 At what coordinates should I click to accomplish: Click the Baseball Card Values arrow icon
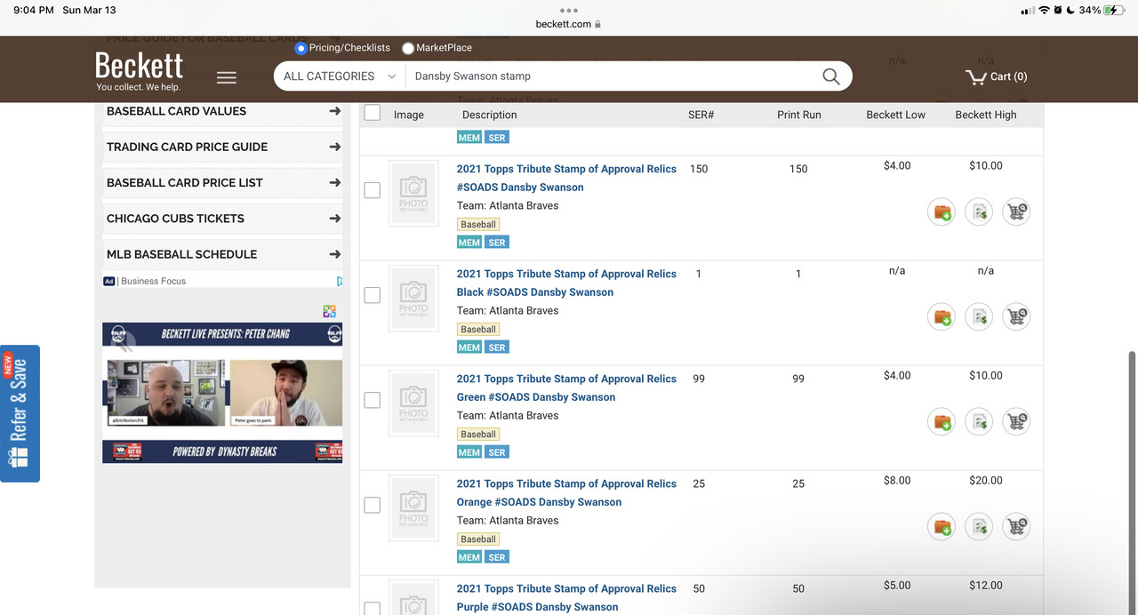(x=334, y=111)
